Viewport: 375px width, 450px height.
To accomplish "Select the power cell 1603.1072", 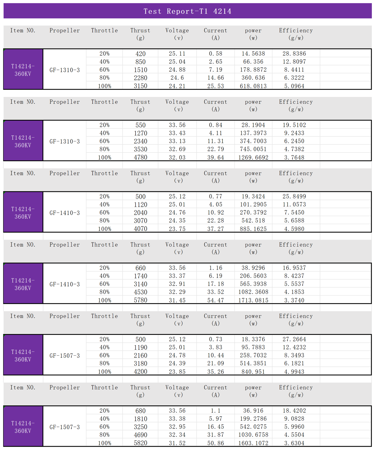I will (253, 443).
